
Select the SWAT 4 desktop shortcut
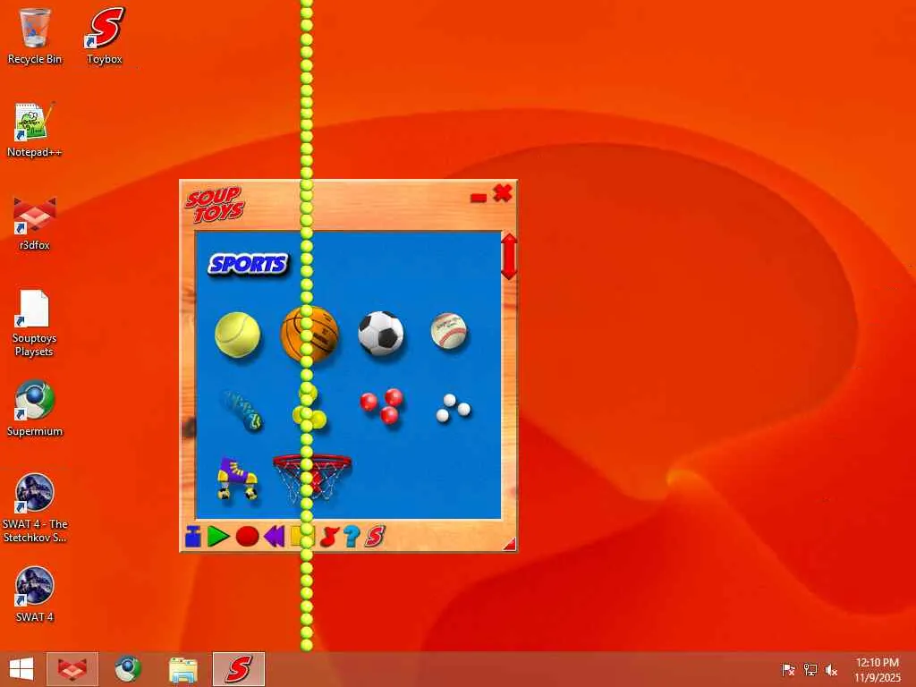pyautogui.click(x=35, y=595)
